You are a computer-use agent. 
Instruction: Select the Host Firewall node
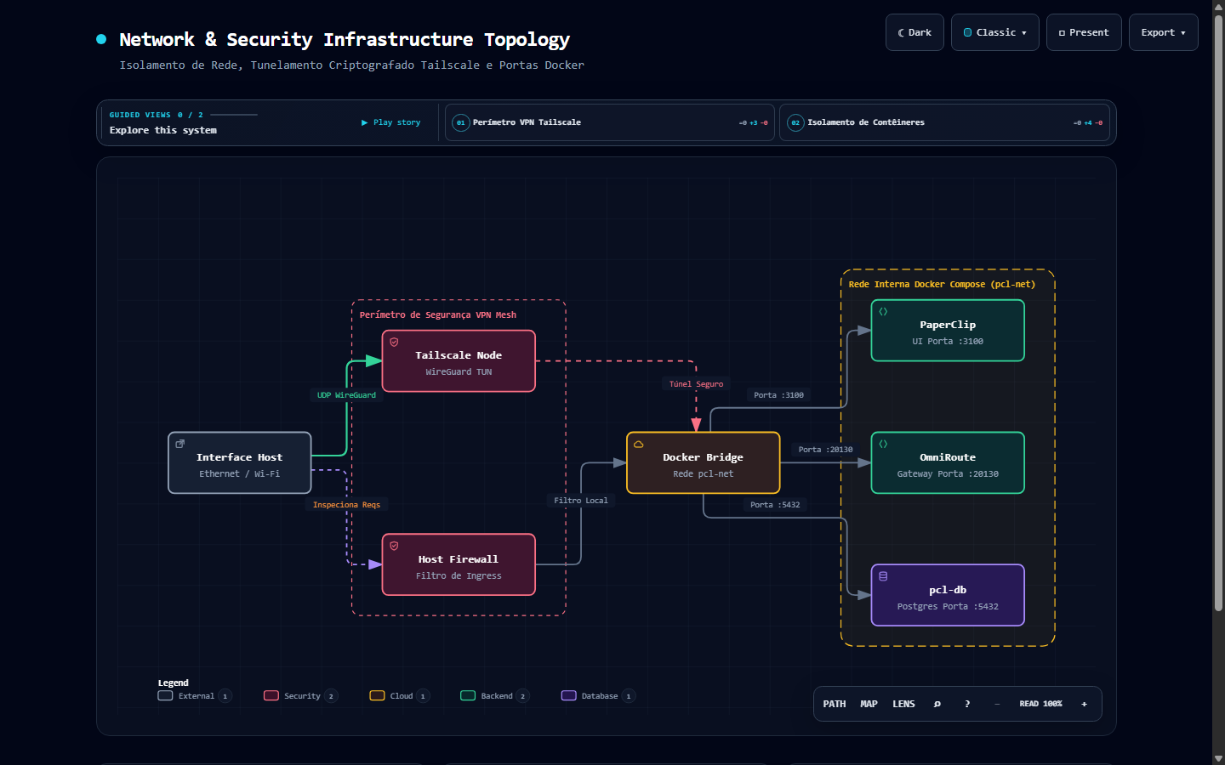point(459,565)
